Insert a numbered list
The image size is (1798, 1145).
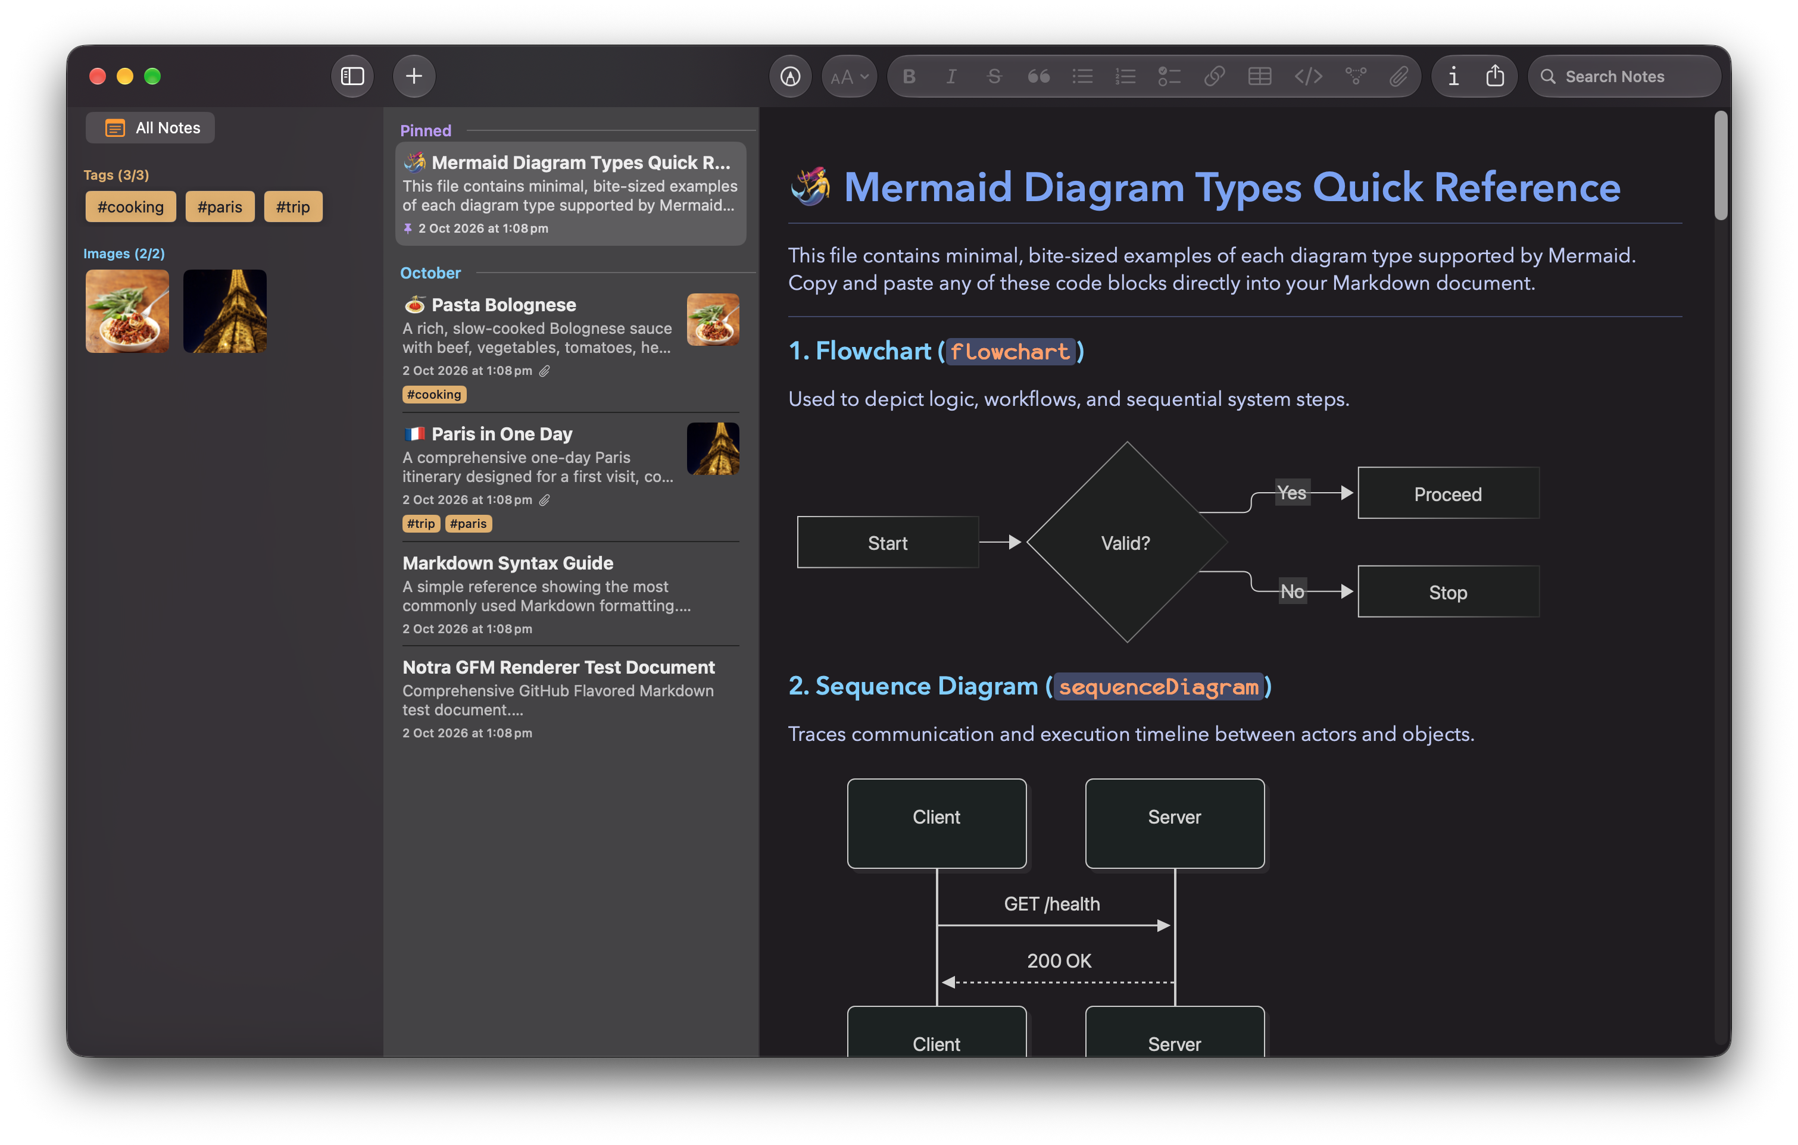pos(1125,76)
